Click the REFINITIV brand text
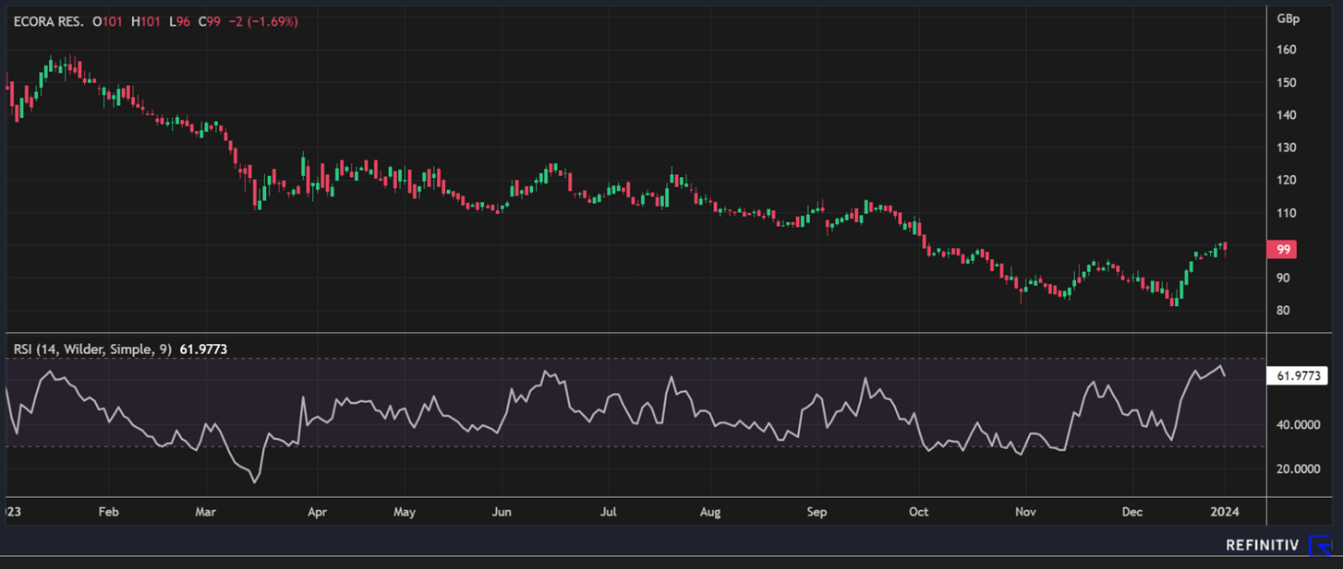The image size is (1343, 569). [1262, 545]
